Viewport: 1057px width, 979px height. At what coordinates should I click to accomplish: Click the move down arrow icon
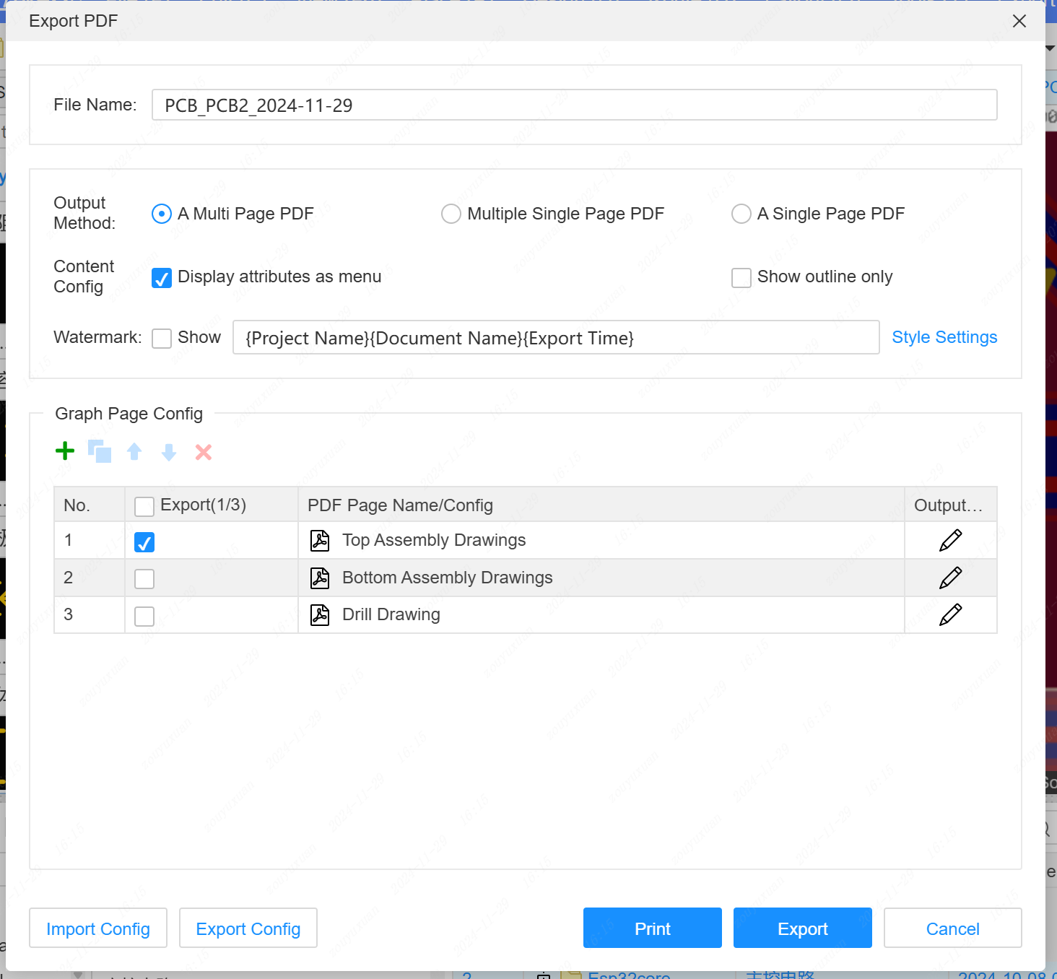tap(169, 452)
